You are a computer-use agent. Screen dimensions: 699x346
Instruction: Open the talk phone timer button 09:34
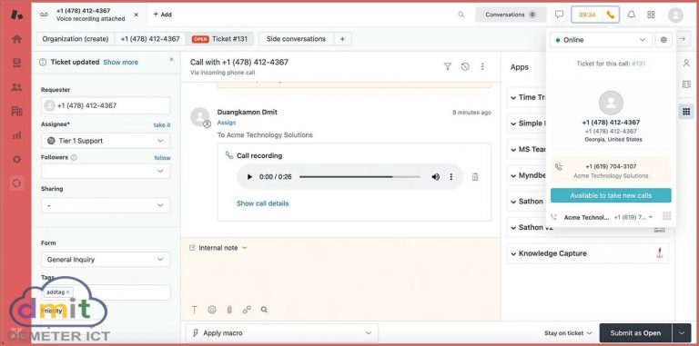coord(595,15)
